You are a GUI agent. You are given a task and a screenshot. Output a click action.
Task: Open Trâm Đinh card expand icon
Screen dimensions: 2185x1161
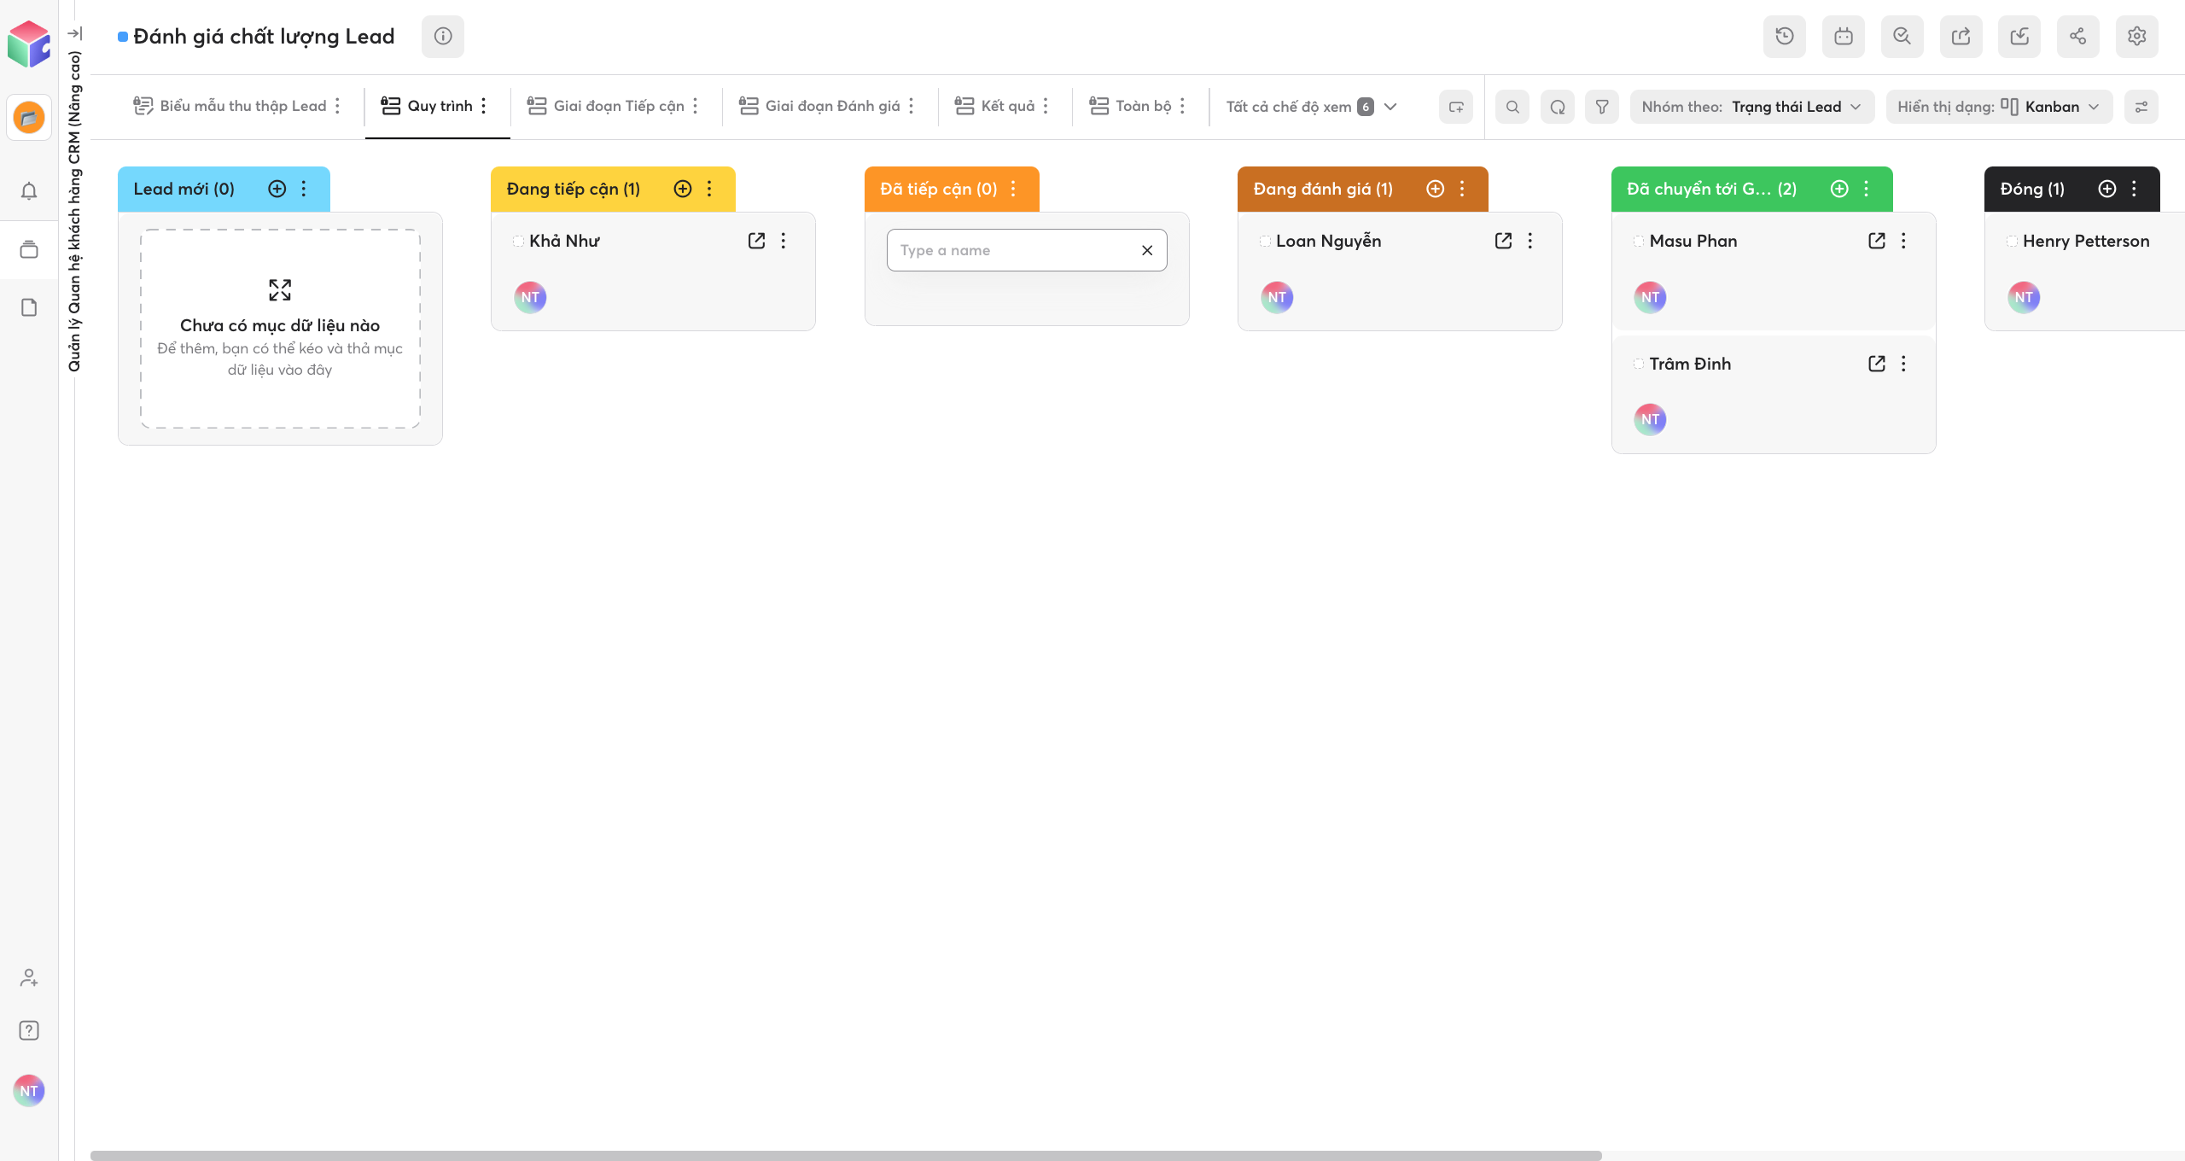(1877, 364)
